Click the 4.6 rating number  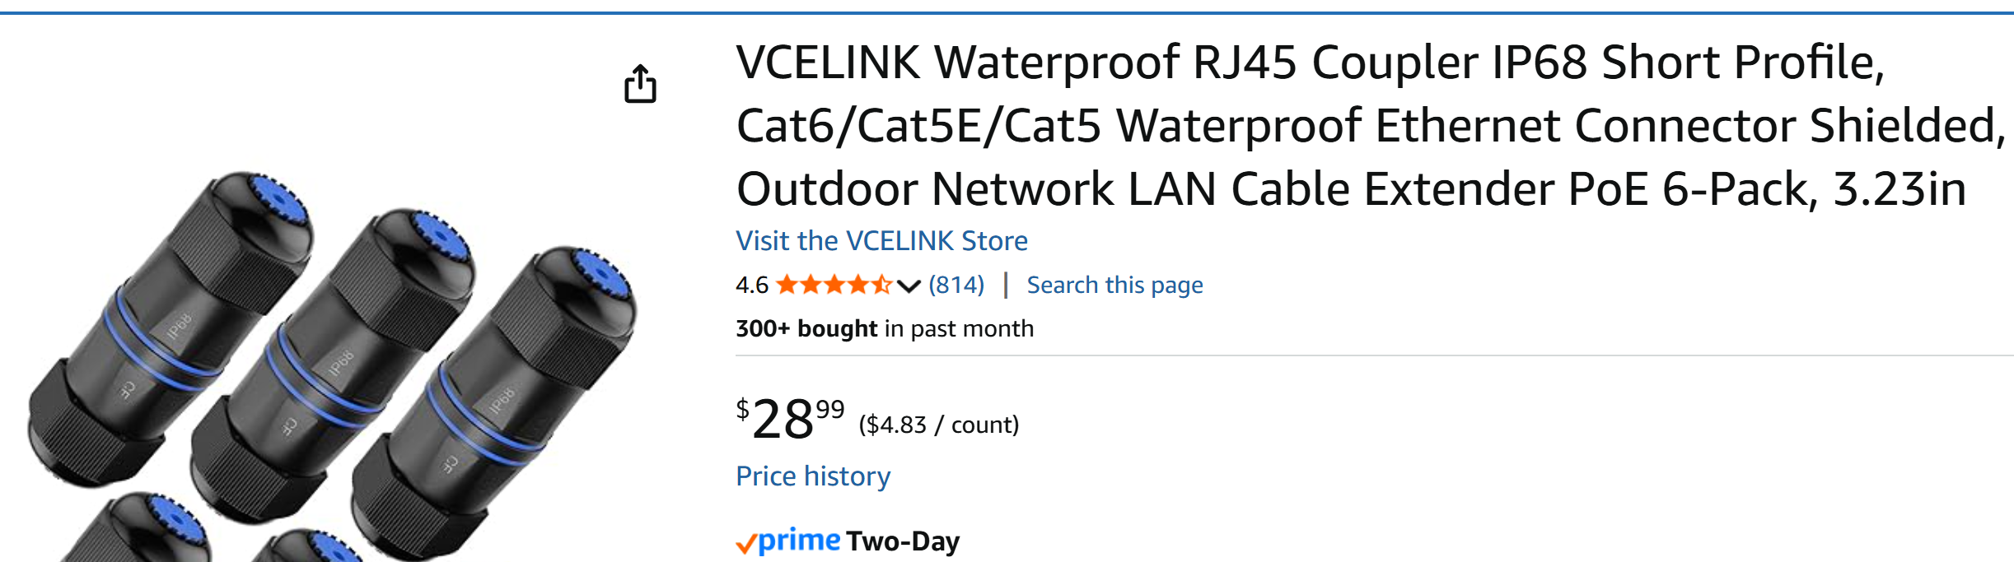pyautogui.click(x=751, y=285)
